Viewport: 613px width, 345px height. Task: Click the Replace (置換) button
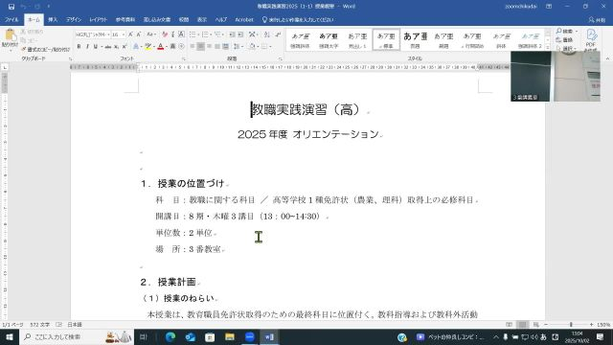(x=564, y=40)
